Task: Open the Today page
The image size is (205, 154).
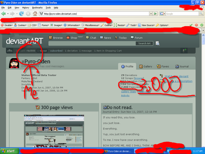Action: click(x=120, y=38)
